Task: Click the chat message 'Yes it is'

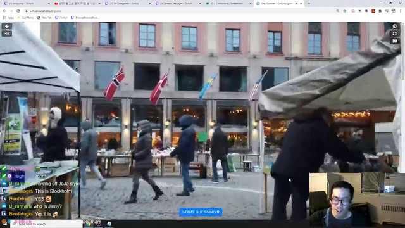Action: 43,214
